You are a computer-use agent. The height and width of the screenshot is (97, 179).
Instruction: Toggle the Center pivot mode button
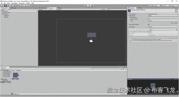pyautogui.click(x=21, y=5)
